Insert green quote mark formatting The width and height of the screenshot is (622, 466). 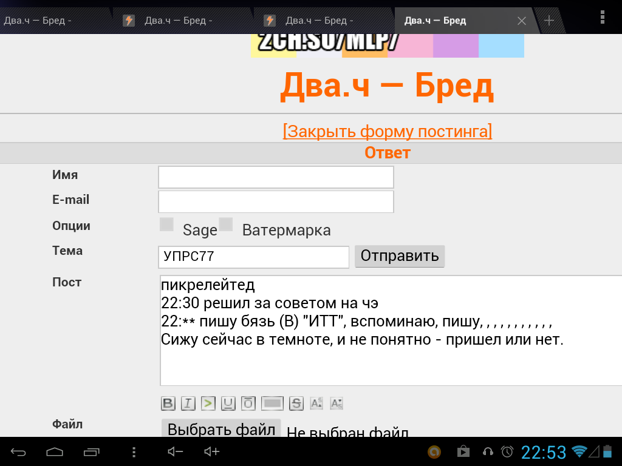pyautogui.click(x=208, y=404)
